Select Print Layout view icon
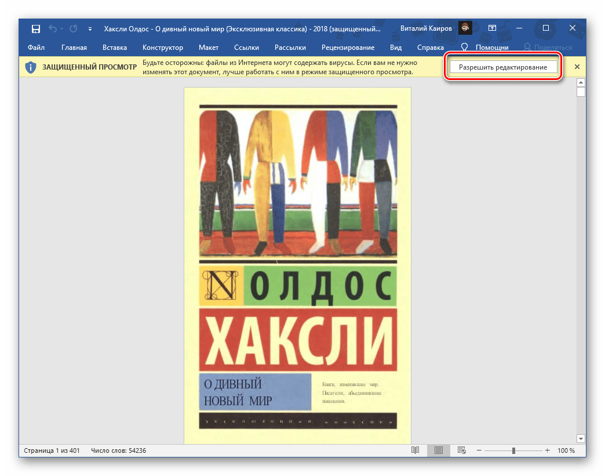Screen dimensions: 605x476 tap(439, 450)
